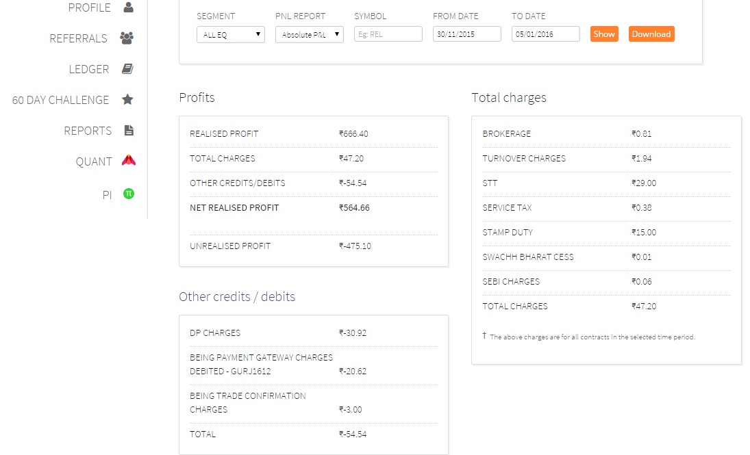Click the Total charges heading
The image size is (750, 455).
509,97
